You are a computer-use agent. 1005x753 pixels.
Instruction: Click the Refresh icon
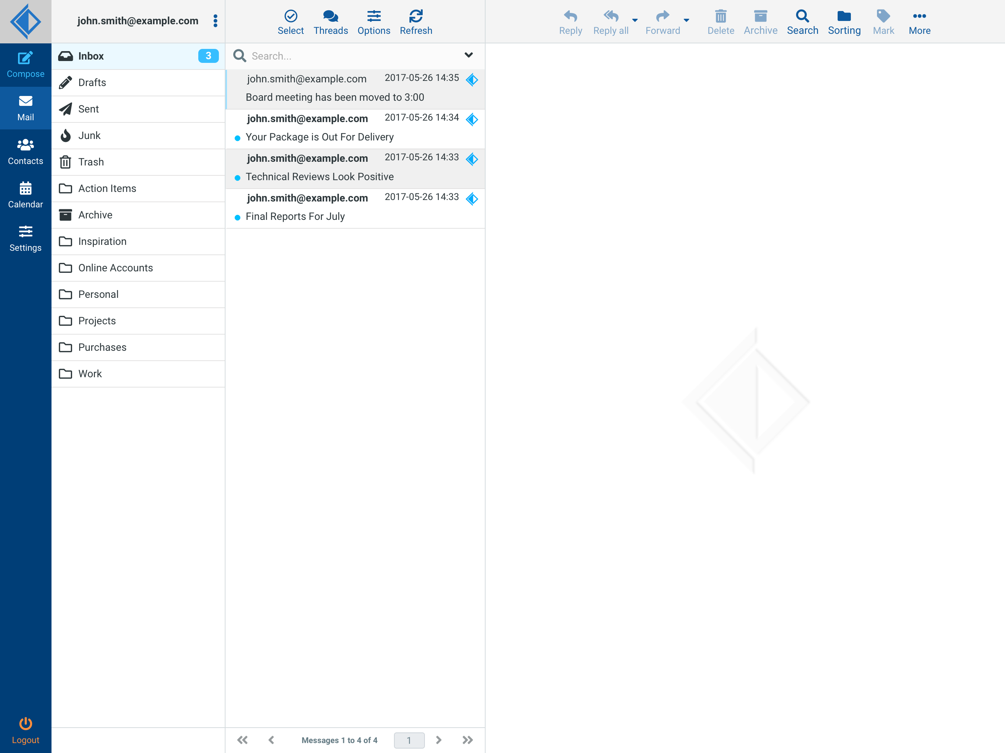click(416, 17)
